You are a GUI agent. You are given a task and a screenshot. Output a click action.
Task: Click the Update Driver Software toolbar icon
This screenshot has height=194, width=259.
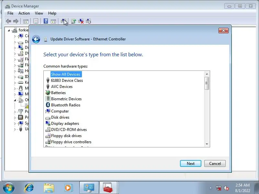click(73, 21)
